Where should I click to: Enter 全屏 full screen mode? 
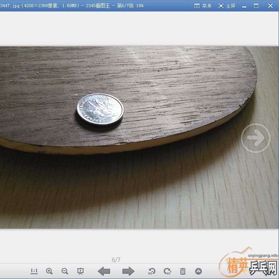(227, 6)
